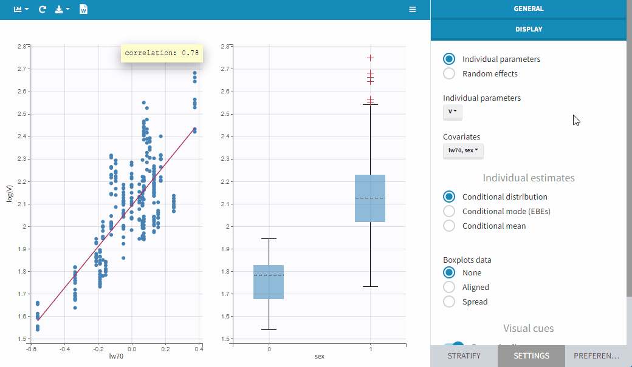Switch to the STRATIFY tab
The height and width of the screenshot is (367, 632).
point(464,356)
